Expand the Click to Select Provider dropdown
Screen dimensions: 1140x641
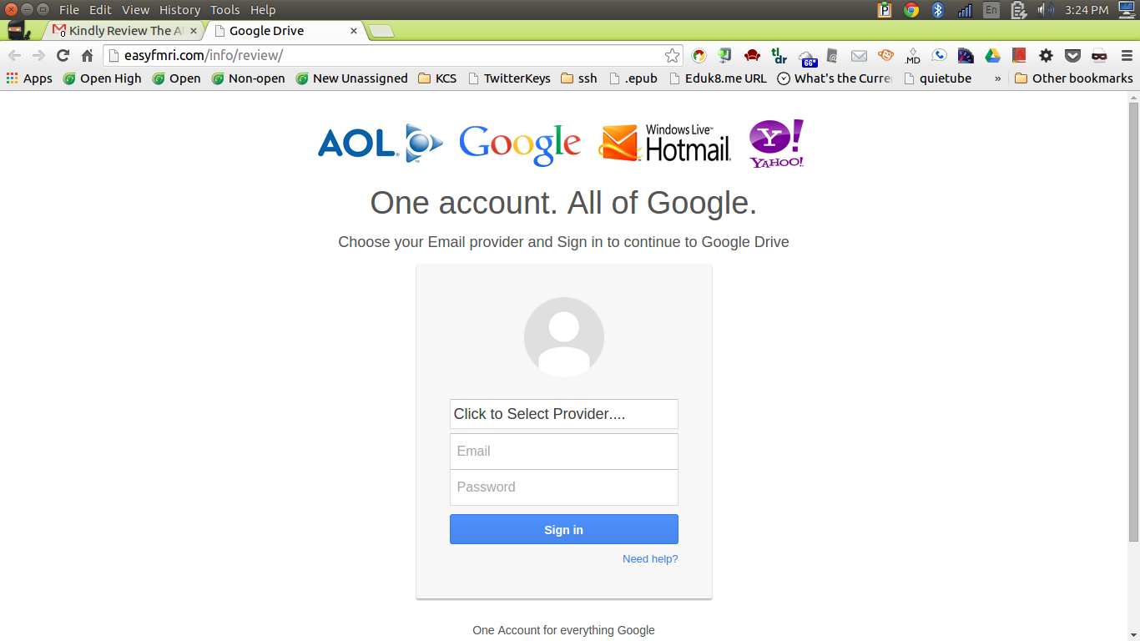click(x=564, y=414)
